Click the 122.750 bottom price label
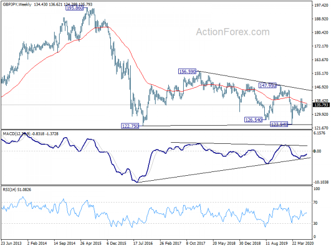 pyautogui.click(x=130, y=126)
